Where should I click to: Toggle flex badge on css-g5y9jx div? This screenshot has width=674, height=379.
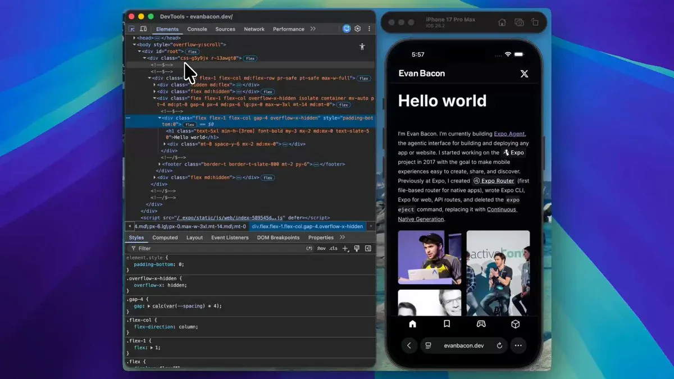tap(250, 58)
